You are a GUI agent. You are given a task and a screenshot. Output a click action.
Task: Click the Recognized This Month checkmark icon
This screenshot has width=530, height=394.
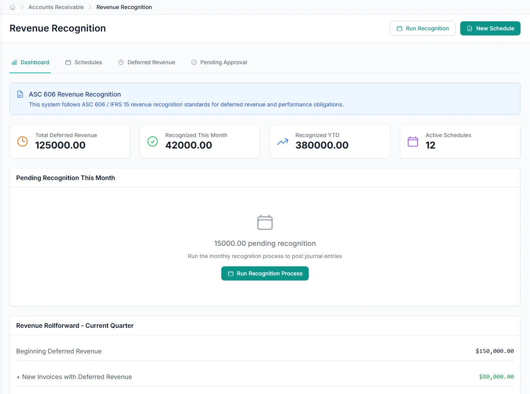click(153, 141)
